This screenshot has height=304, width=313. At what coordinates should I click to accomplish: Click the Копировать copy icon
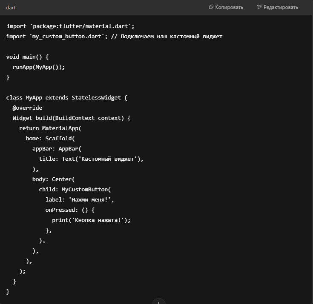[211, 7]
